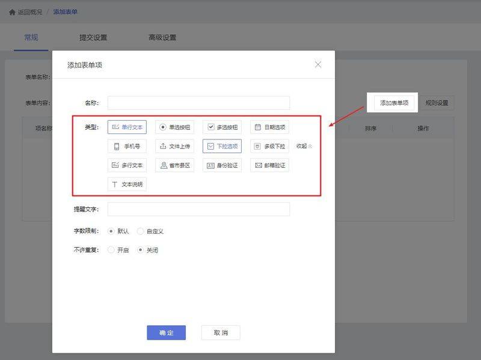
Task: Switch to the 常规 tab
Action: click(x=31, y=37)
